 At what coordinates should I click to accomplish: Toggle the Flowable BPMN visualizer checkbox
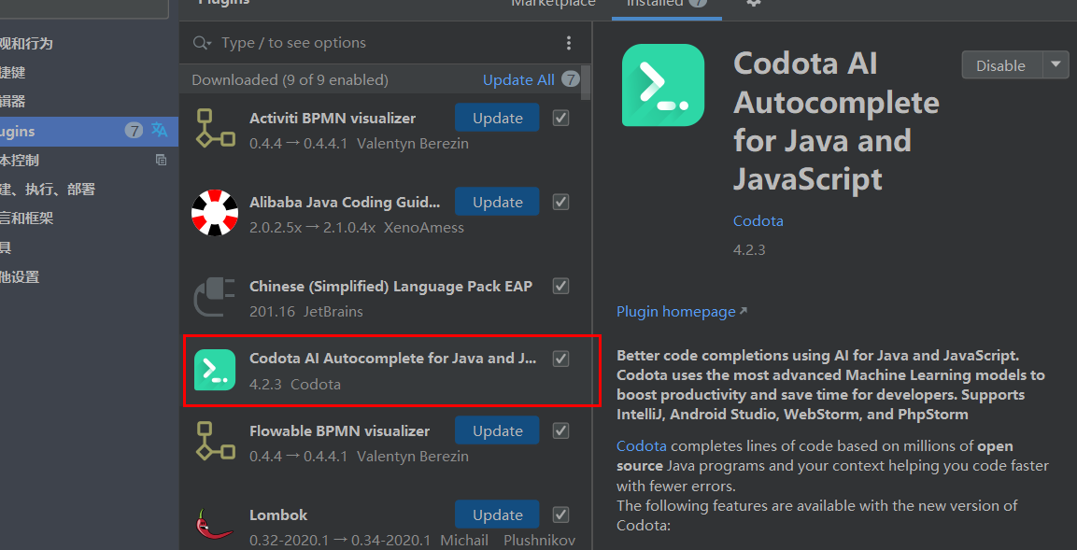point(561,430)
